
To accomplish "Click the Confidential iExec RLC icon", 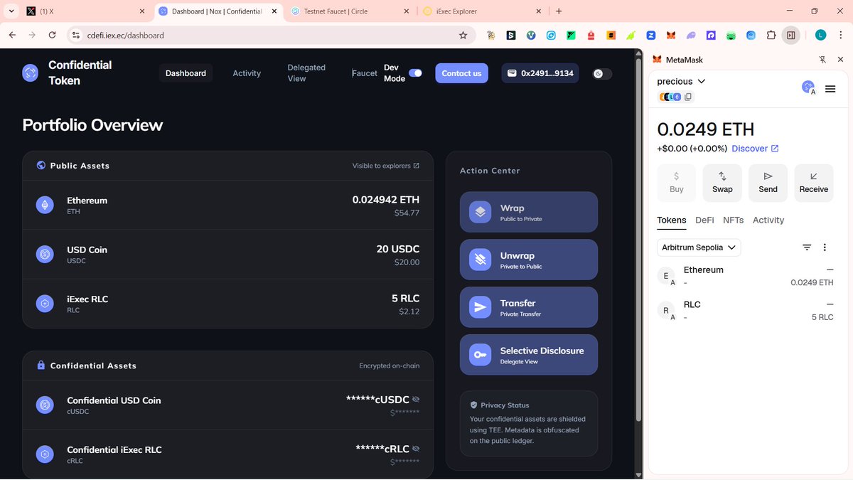I will point(45,454).
